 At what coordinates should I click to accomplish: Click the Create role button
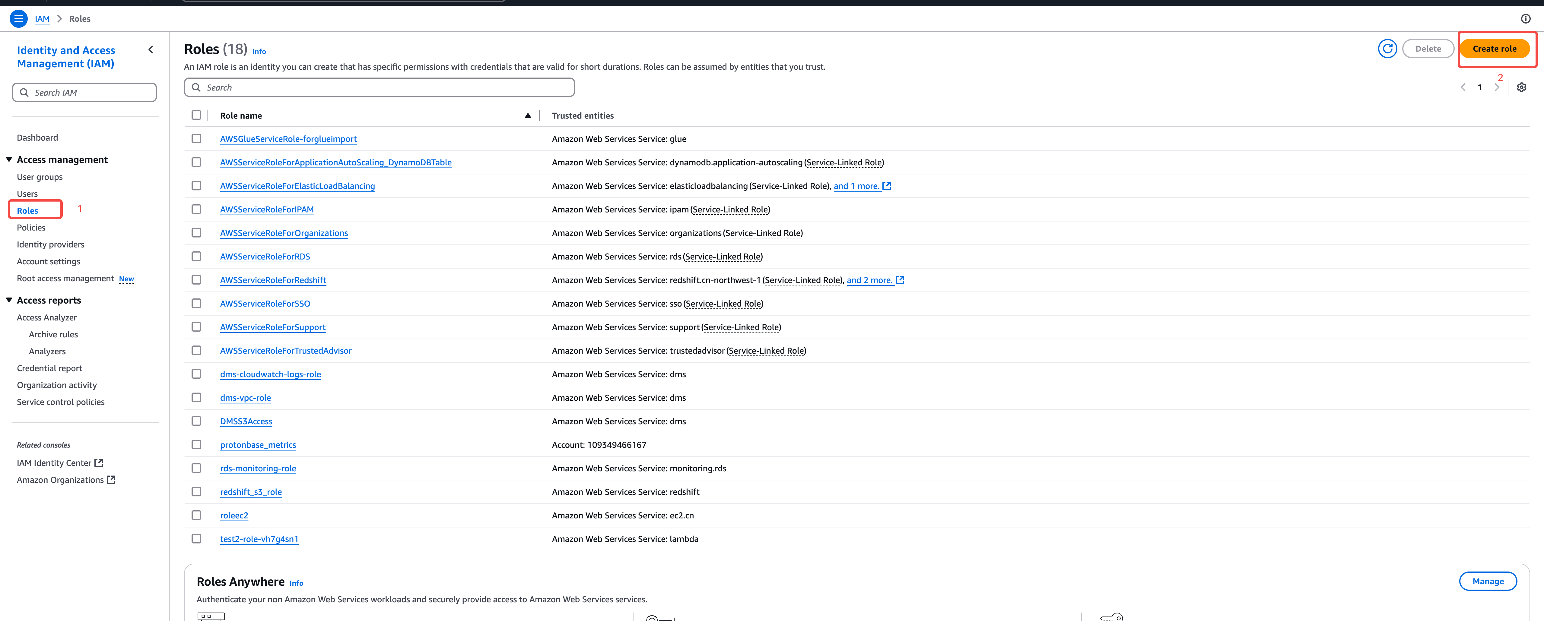[x=1494, y=49]
